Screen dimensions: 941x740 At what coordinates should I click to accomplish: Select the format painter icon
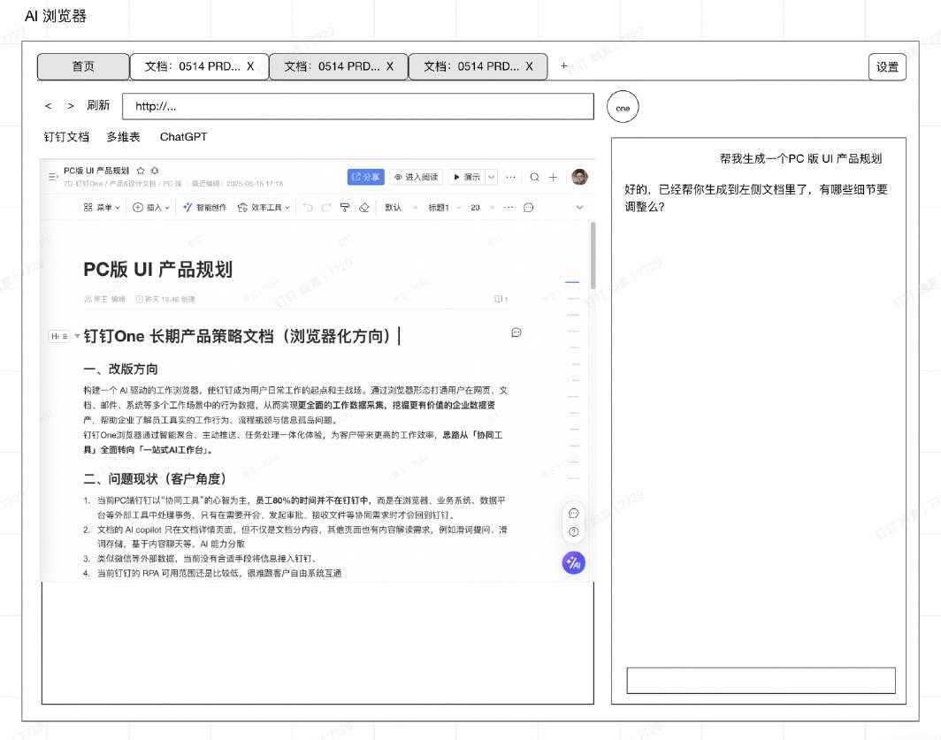[345, 208]
